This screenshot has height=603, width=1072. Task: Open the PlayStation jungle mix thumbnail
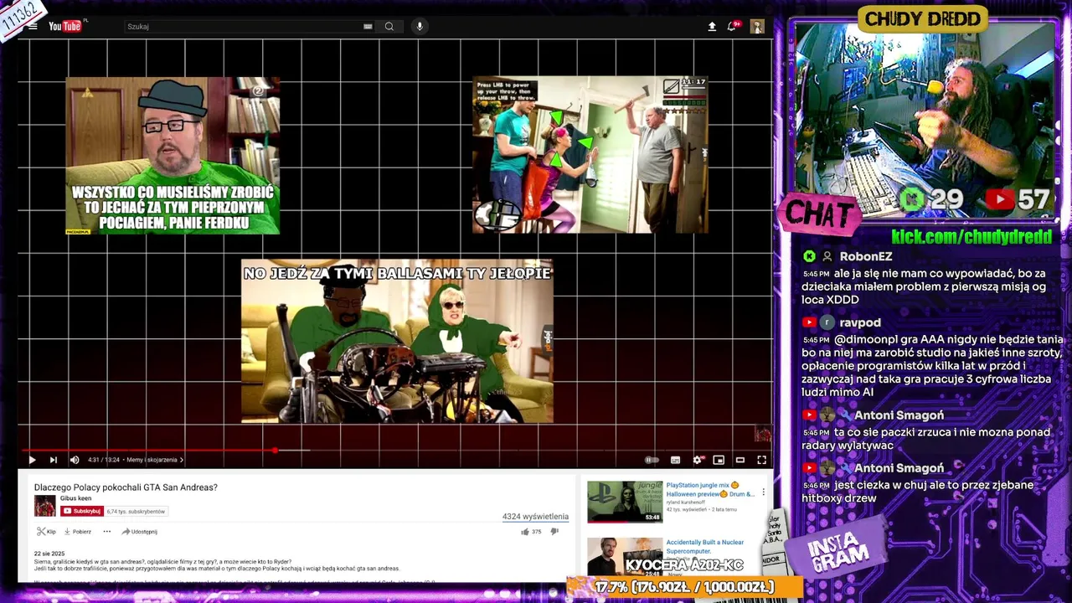tap(625, 502)
